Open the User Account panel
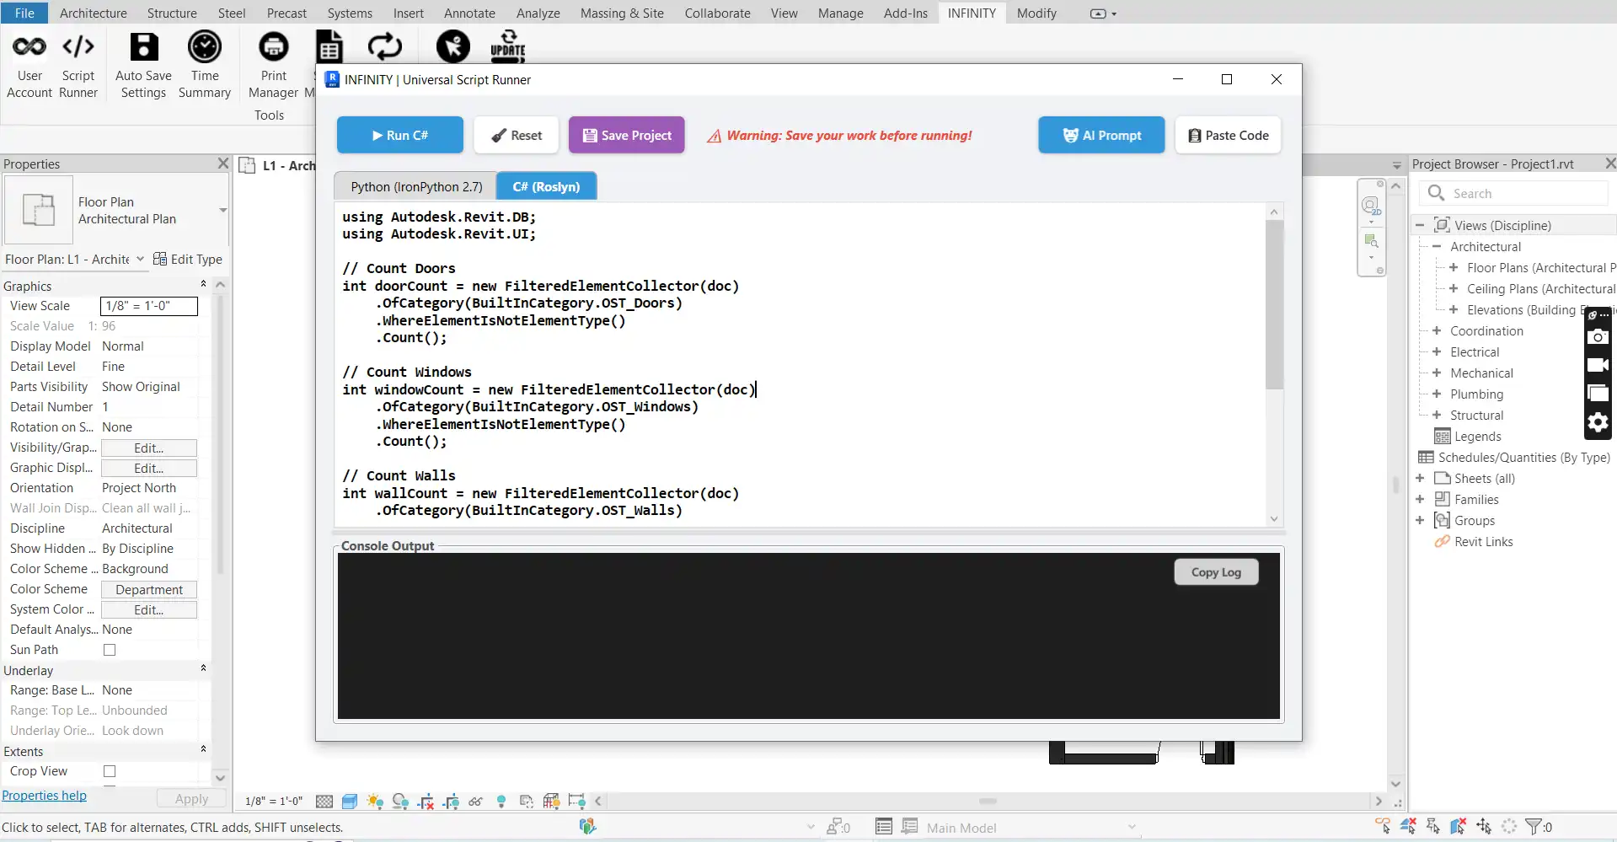 (29, 66)
